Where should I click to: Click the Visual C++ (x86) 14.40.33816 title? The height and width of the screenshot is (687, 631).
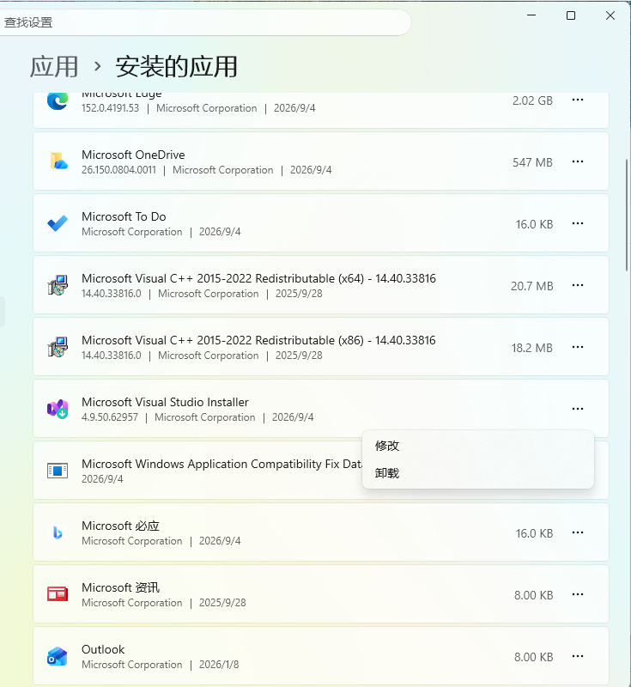[258, 340]
